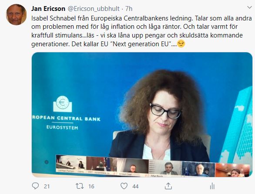Image resolution: width=255 pixels, height=194 pixels.
Task: Click the German Parliament participant thumbnail
Action: pyautogui.click(x=71, y=163)
